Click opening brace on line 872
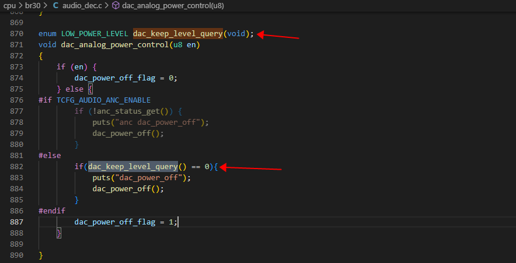Screen dimensions: 516x263 41,56
